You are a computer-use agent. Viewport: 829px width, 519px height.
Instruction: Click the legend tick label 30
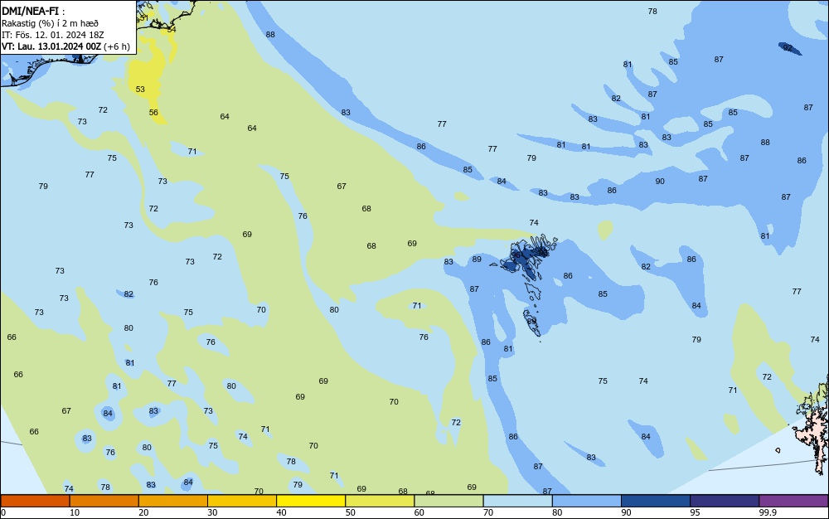point(212,512)
